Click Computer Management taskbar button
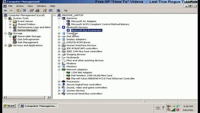This screenshot has height=113, width=200. (x=38, y=106)
